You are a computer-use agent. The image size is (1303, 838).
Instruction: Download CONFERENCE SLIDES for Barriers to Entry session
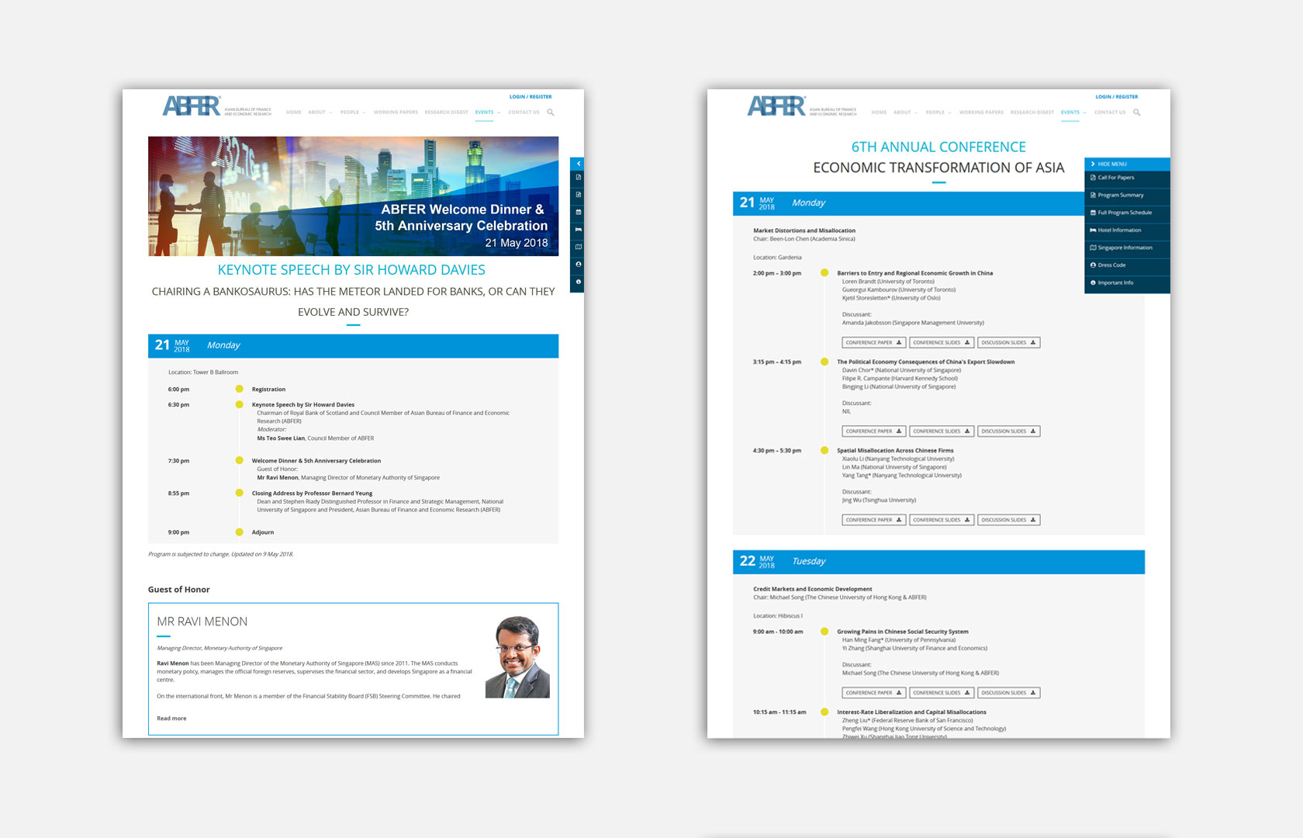click(x=942, y=342)
